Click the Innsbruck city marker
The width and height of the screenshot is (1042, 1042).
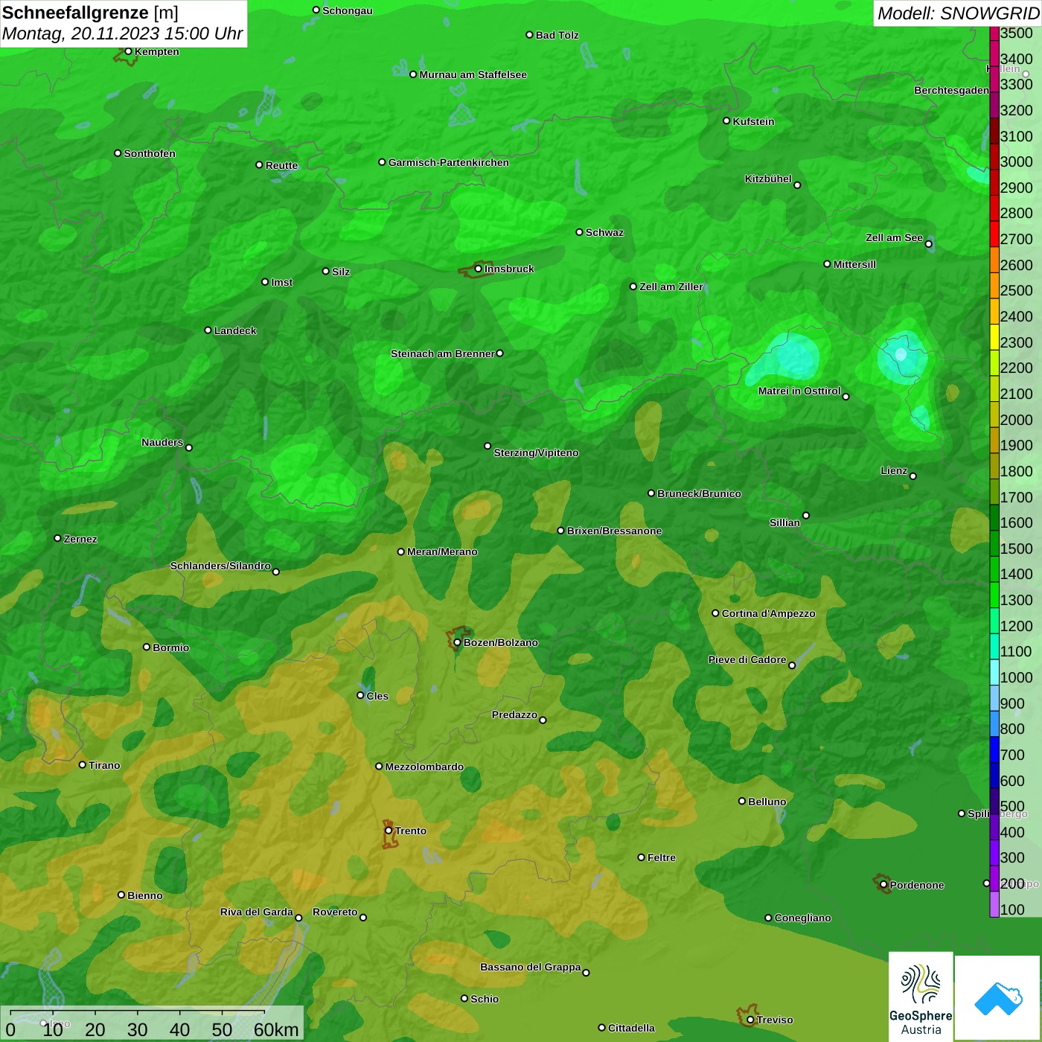[x=479, y=269]
